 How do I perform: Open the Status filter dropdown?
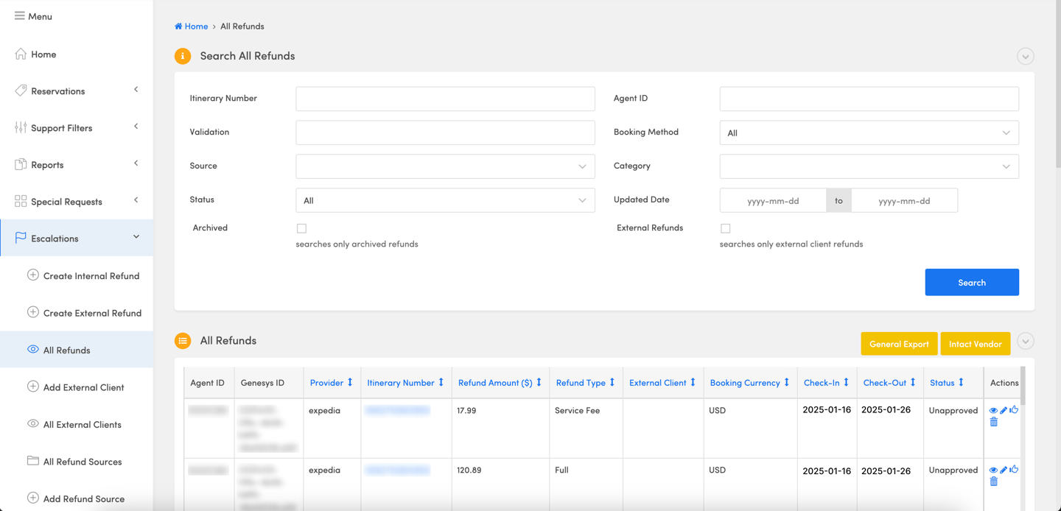point(445,200)
